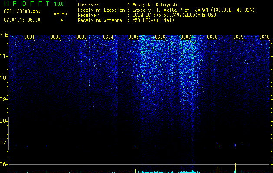The width and height of the screenshot is (273, 173).
Task: Click the 'Receiver' field label
Action: pos(88,15)
